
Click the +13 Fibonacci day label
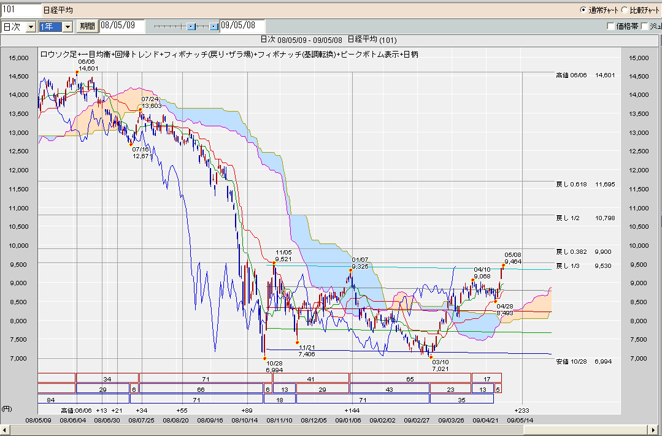pyautogui.click(x=101, y=410)
